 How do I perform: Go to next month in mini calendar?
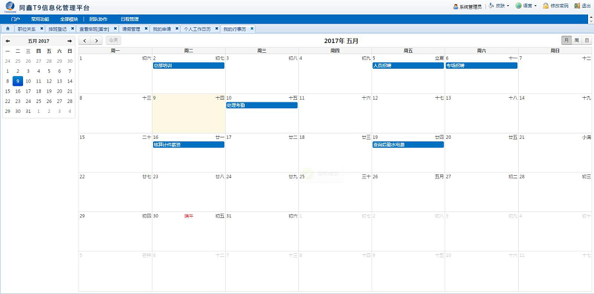point(69,41)
